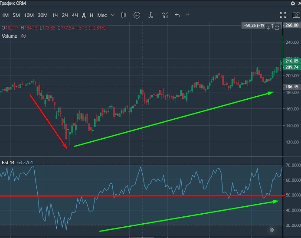301x238 pixels.
Task: Enter fullscreen chart mode
Action: (x=283, y=15)
